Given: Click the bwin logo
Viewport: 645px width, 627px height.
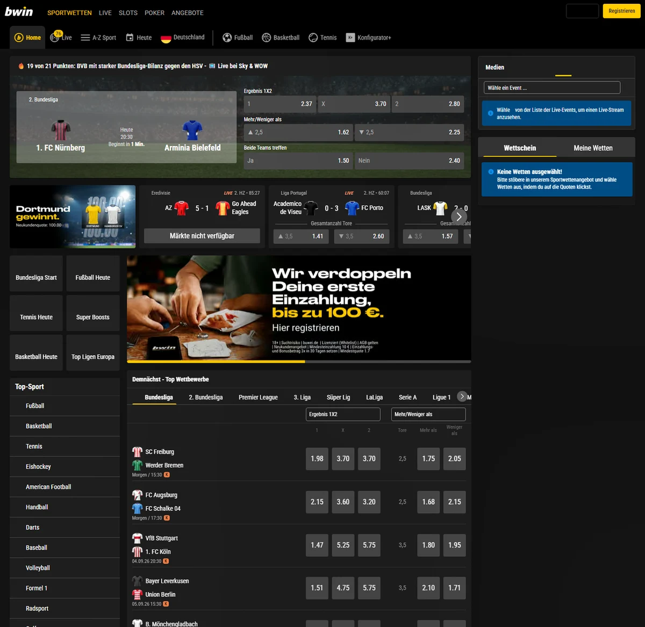Looking at the screenshot, I should click(x=19, y=11).
